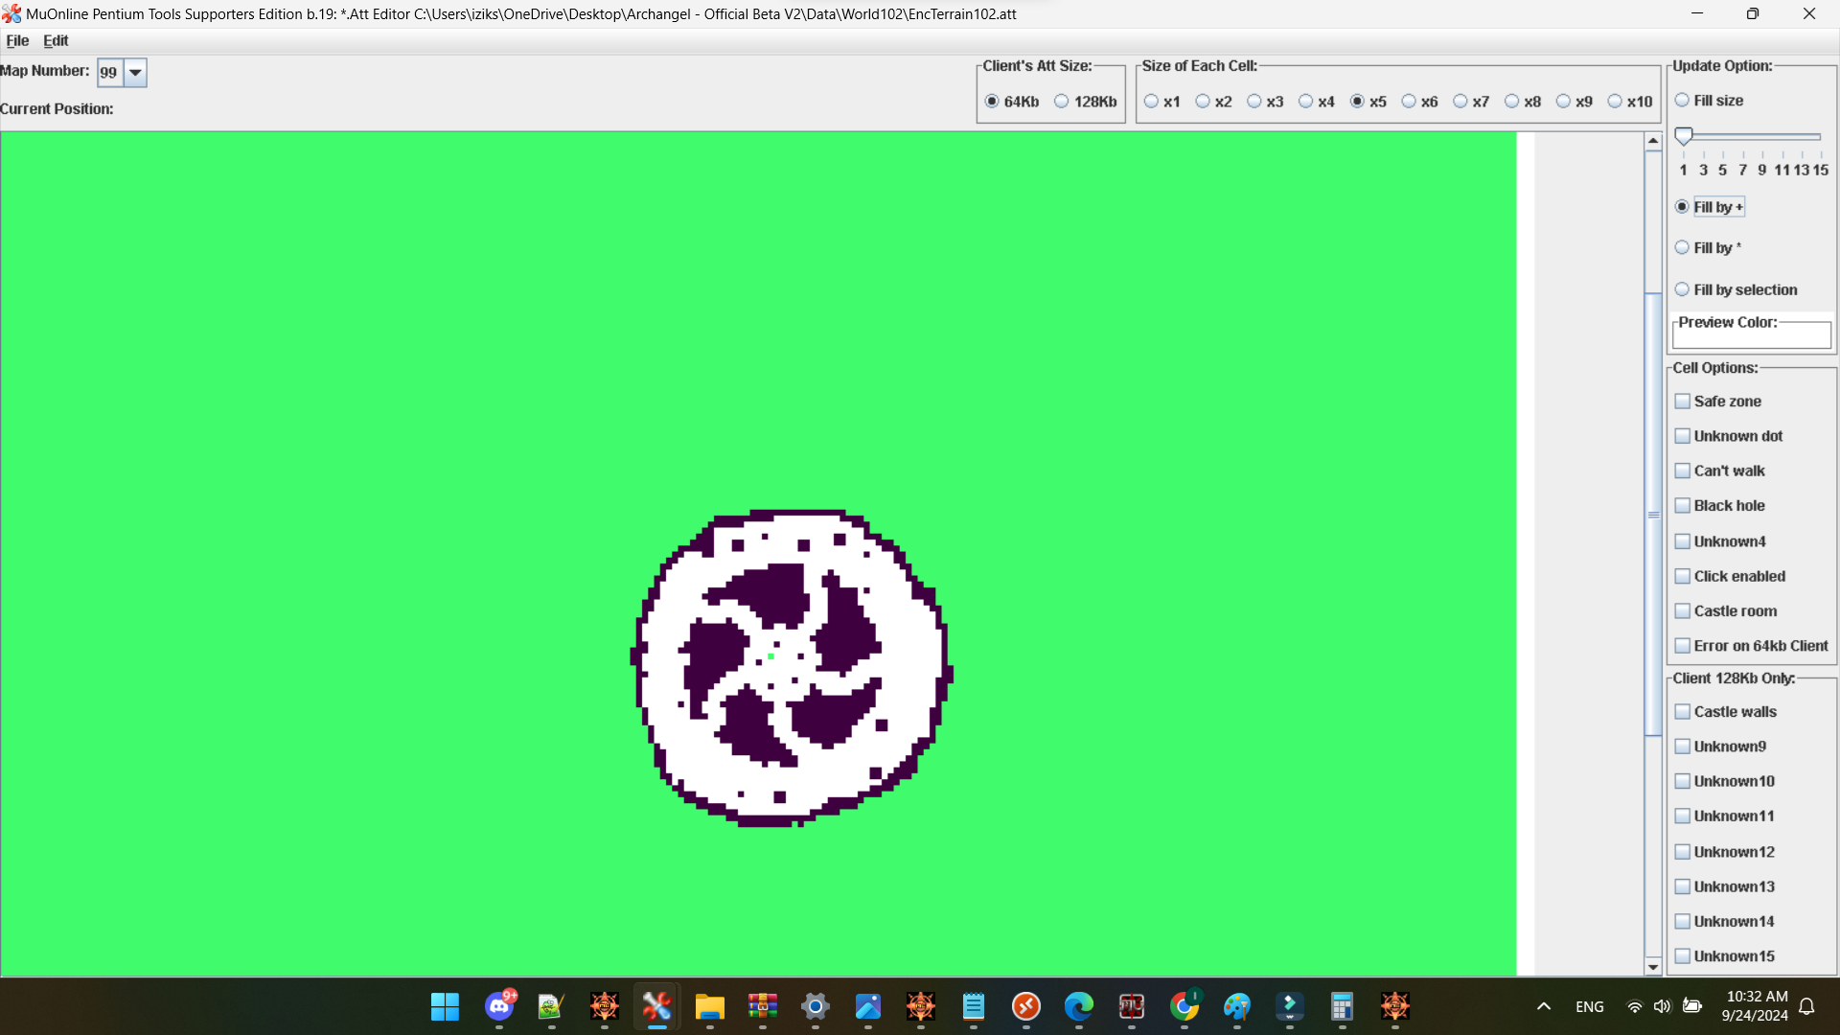
Task: Open the ENG language switcher
Action: tap(1590, 1006)
